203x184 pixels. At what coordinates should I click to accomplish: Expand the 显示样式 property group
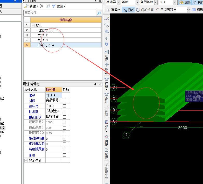[x=26, y=160]
